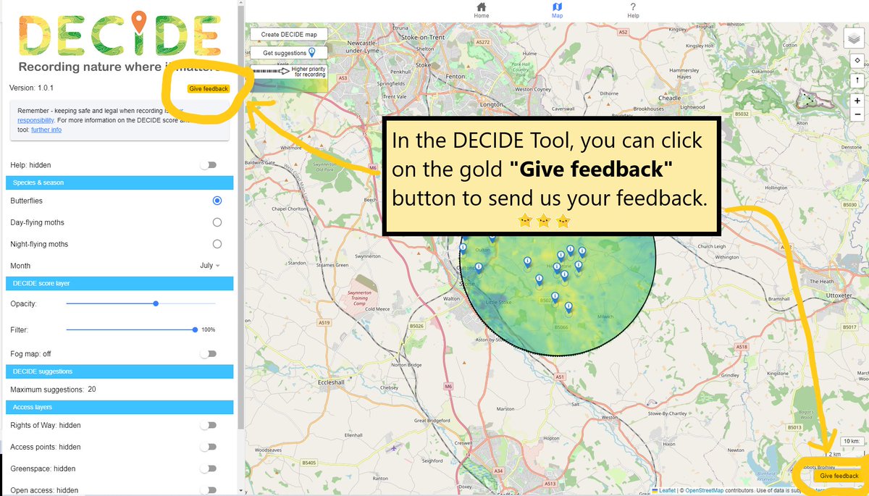869x496 pixels.
Task: Collapse the Species & season section header
Action: pos(119,182)
